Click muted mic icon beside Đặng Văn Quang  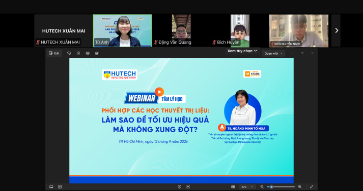point(156,43)
